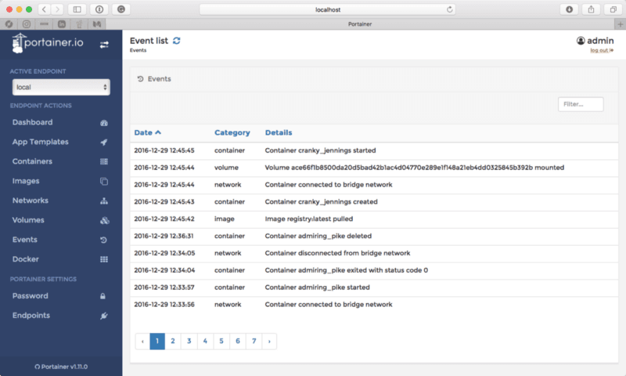The height and width of the screenshot is (376, 626).
Task: Click the Dashboard gauge icon
Action: tap(104, 123)
